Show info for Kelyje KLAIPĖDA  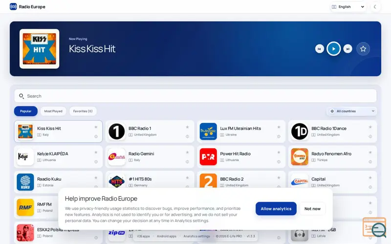[x=96, y=162]
